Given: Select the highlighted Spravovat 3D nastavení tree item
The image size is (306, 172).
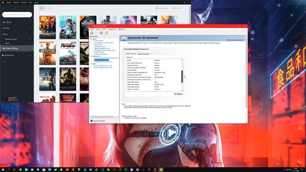Looking at the screenshot, I should point(101,60).
